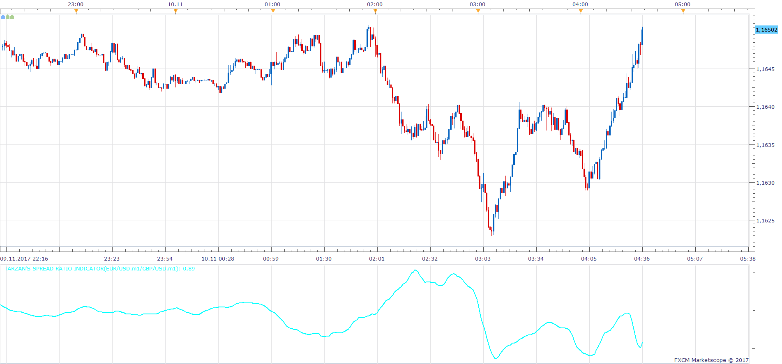Click the 1,1635 price axis label
The width and height of the screenshot is (782, 364).
click(765, 145)
